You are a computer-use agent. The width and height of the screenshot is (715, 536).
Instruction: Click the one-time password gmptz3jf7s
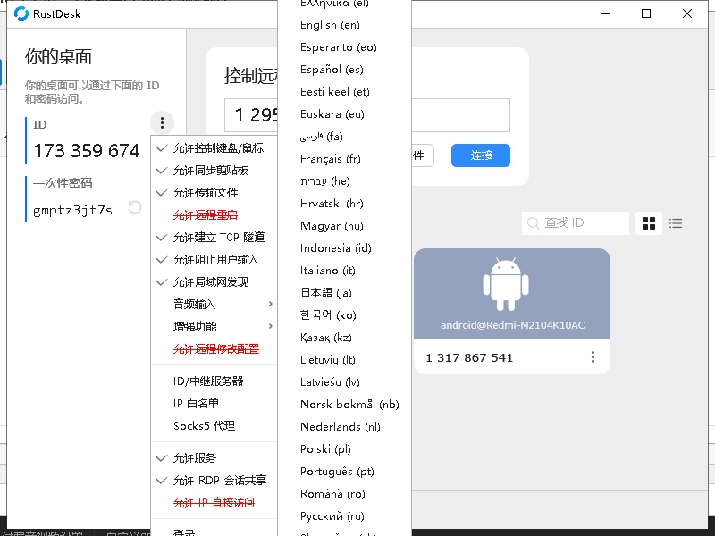[x=73, y=210]
